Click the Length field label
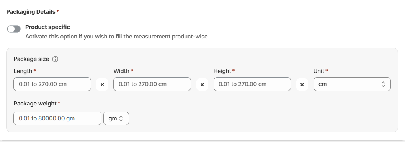 (x=23, y=71)
